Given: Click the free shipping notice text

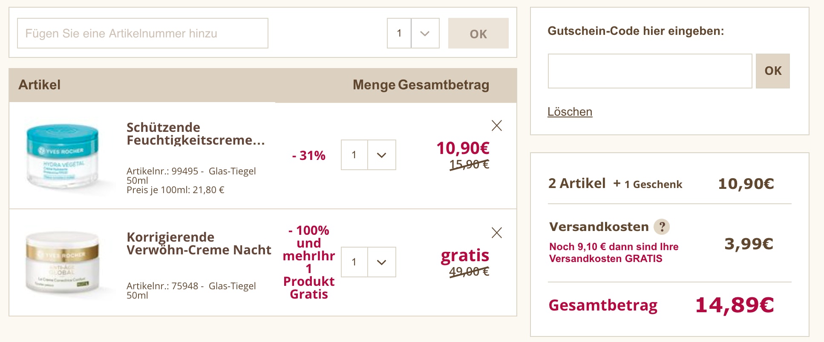Looking at the screenshot, I should [x=614, y=253].
